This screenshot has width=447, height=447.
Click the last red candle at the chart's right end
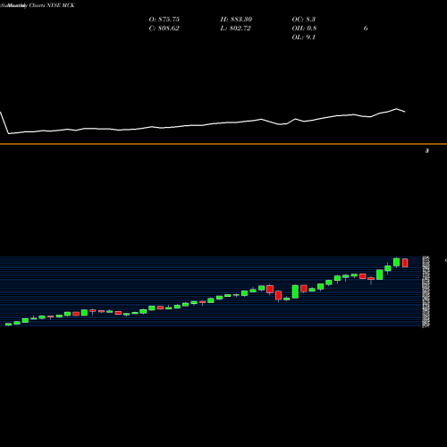pos(405,263)
